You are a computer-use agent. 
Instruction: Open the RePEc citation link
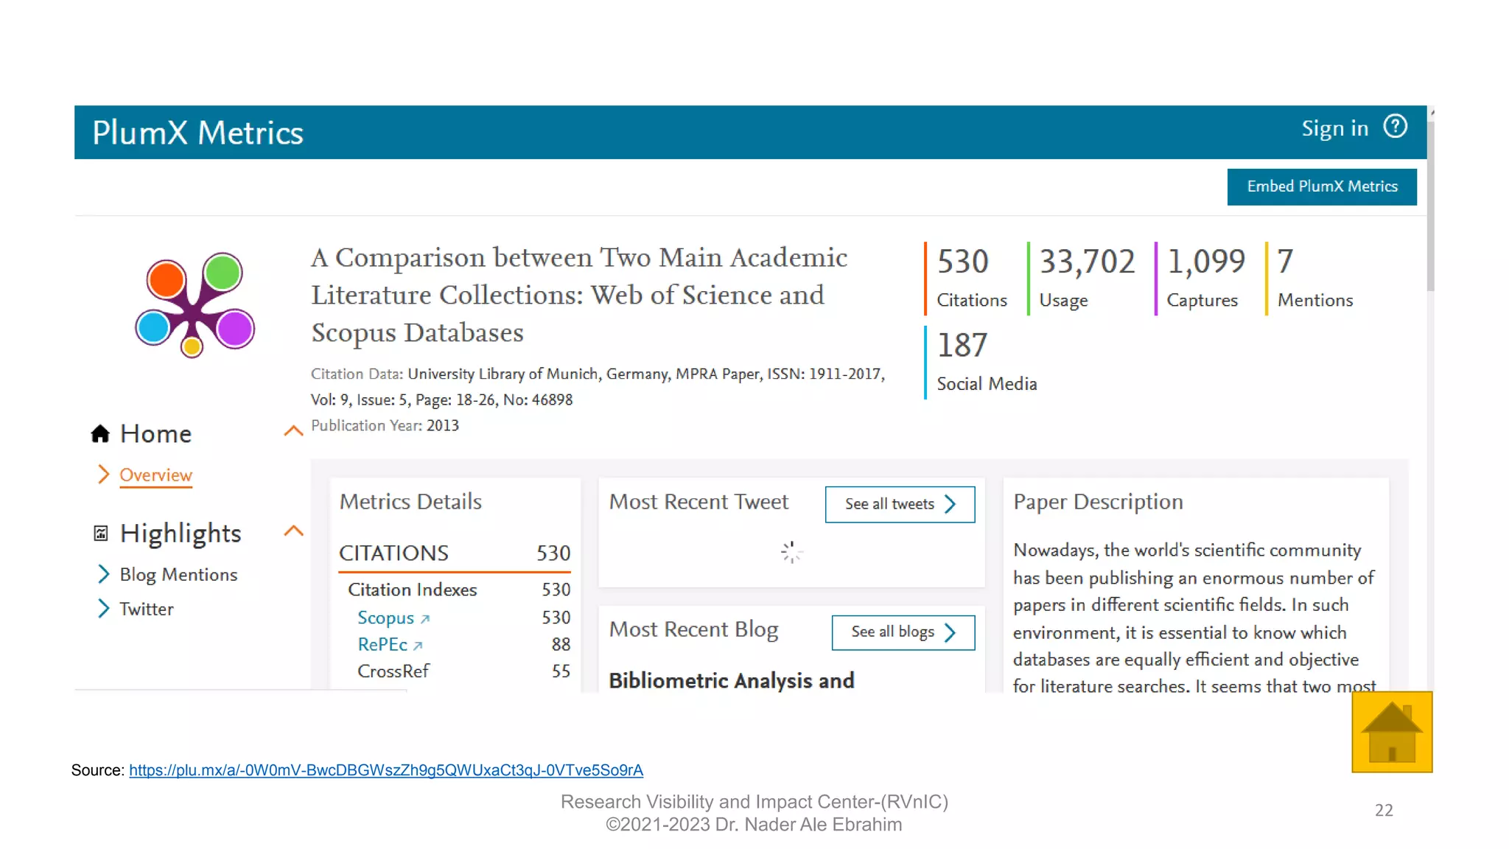pyautogui.click(x=382, y=644)
